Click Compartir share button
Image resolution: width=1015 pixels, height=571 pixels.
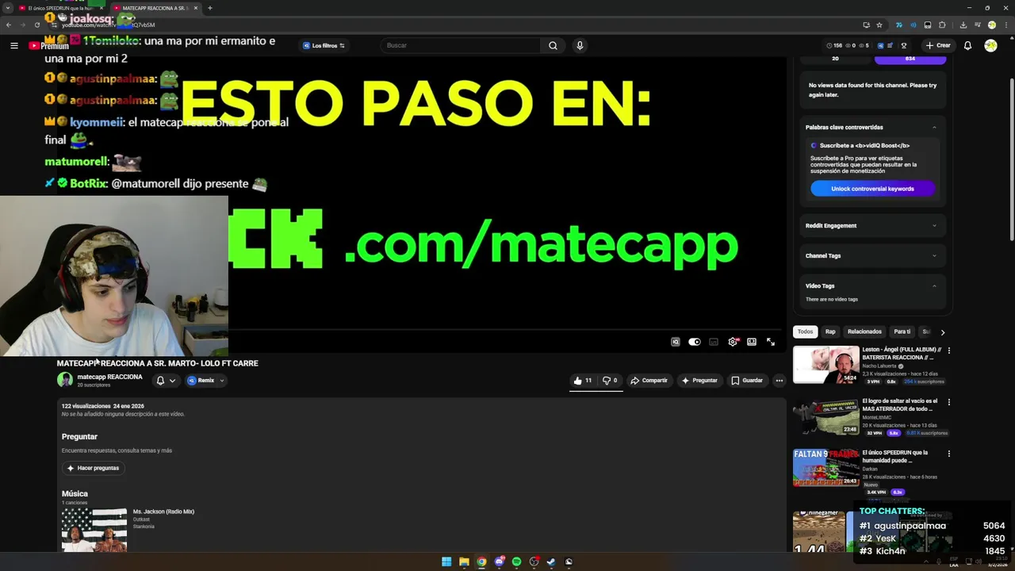click(649, 381)
